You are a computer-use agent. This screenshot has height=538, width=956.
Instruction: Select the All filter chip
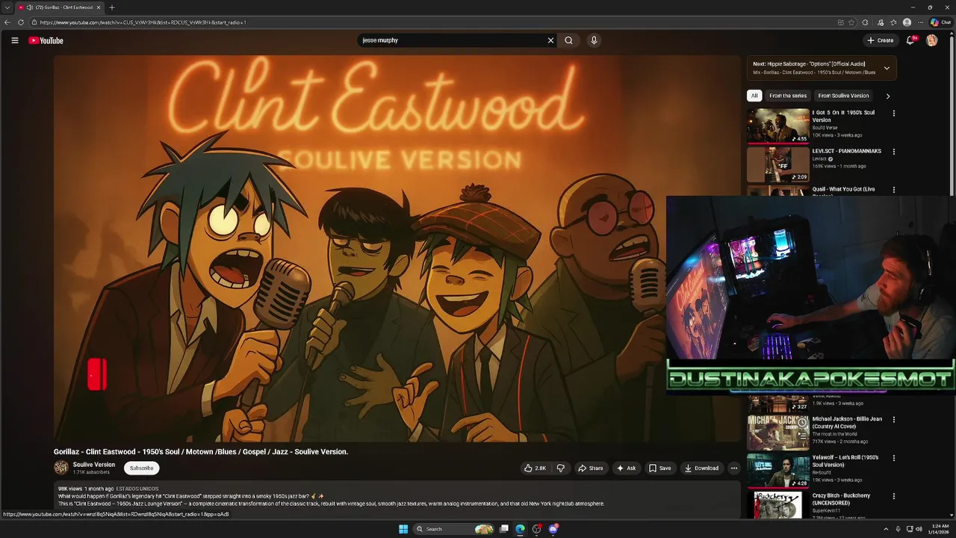pyautogui.click(x=754, y=96)
